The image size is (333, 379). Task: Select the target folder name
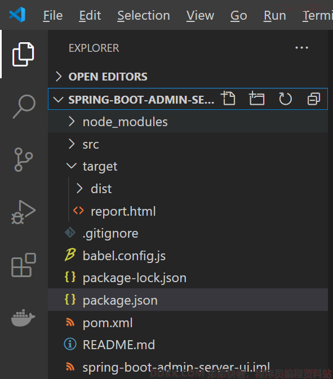point(100,167)
